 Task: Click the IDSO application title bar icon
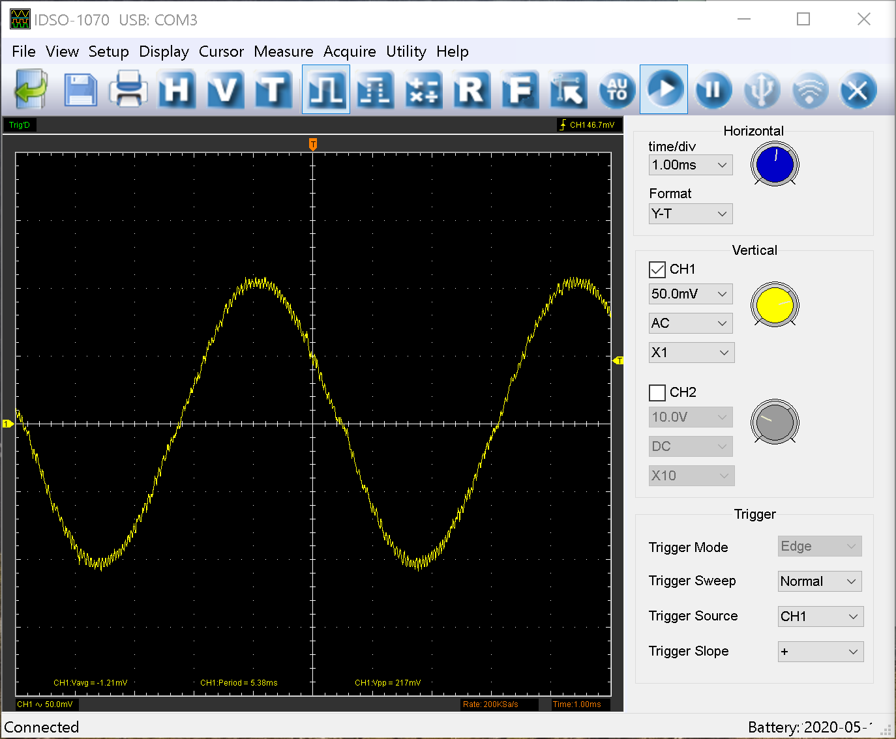[x=20, y=20]
